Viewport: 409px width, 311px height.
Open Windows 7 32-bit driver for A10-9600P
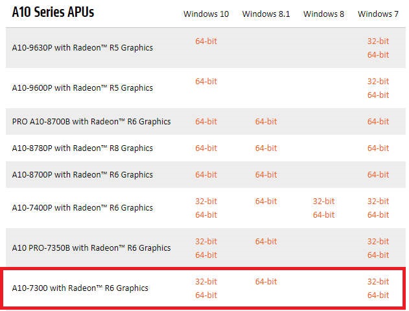pos(378,82)
